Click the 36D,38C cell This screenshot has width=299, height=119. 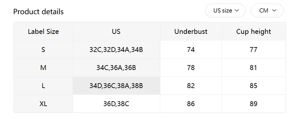pyautogui.click(x=116, y=104)
